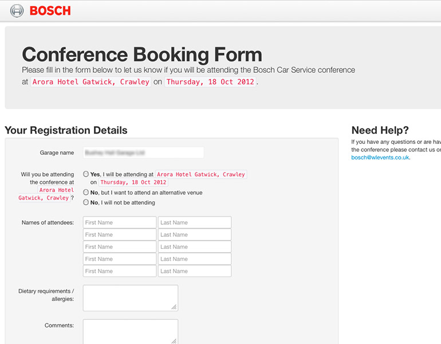Click the Bosch circular logo icon
441x344 pixels.
point(17,11)
